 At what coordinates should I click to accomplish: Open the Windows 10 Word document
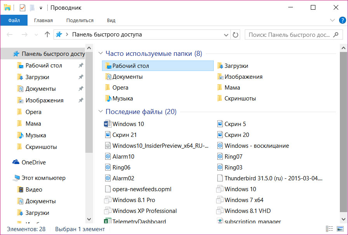pos(128,124)
